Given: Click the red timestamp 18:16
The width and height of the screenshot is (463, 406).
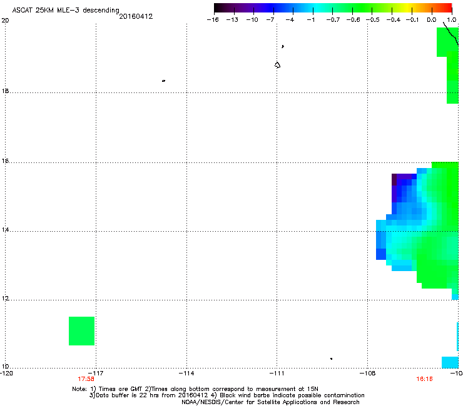Looking at the screenshot, I should point(424,379).
